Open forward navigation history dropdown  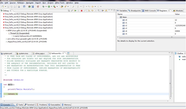[x=101, y=7]
